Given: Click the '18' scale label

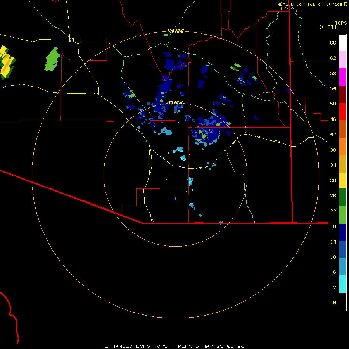Looking at the screenshot, I should [333, 226].
